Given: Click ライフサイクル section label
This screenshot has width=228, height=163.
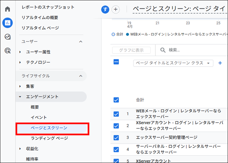Looking at the screenshot, I should (36, 76).
